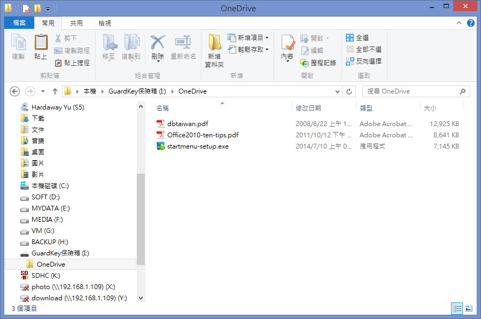Click quick access New folder icon in title bar
The height and width of the screenshot is (319, 481).
click(37, 8)
